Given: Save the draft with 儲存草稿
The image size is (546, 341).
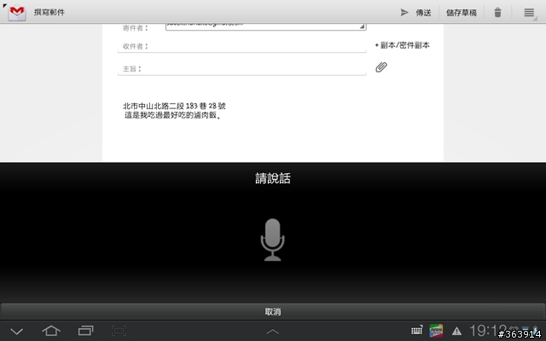Looking at the screenshot, I should tap(462, 13).
